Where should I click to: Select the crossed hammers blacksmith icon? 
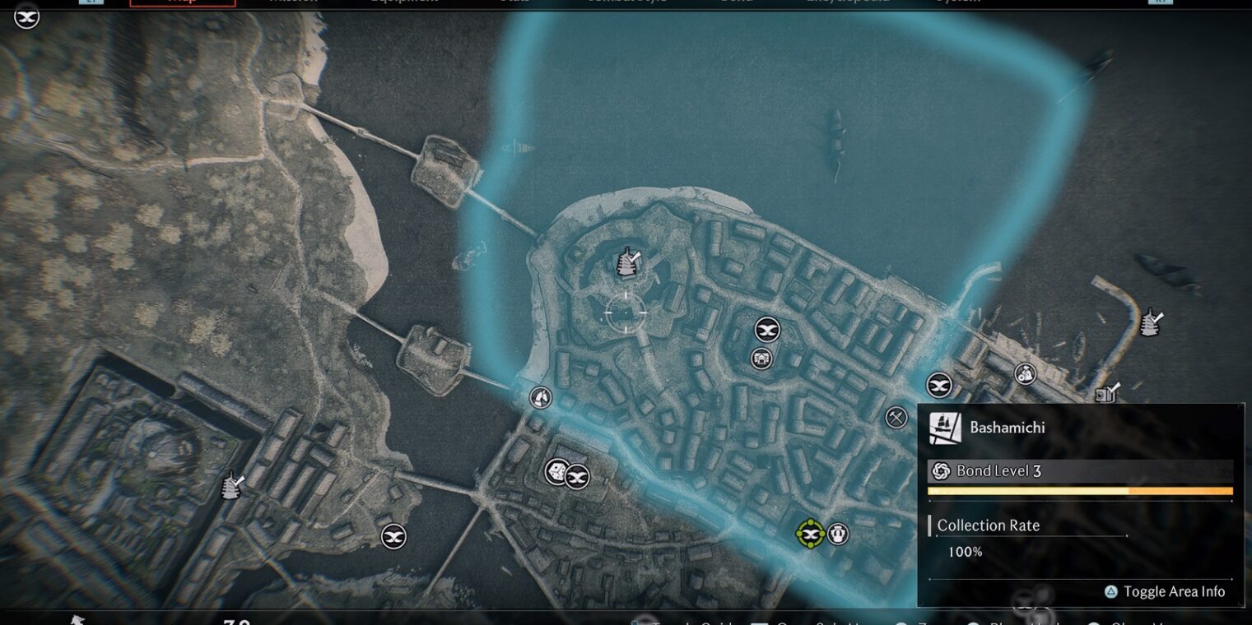(x=896, y=417)
